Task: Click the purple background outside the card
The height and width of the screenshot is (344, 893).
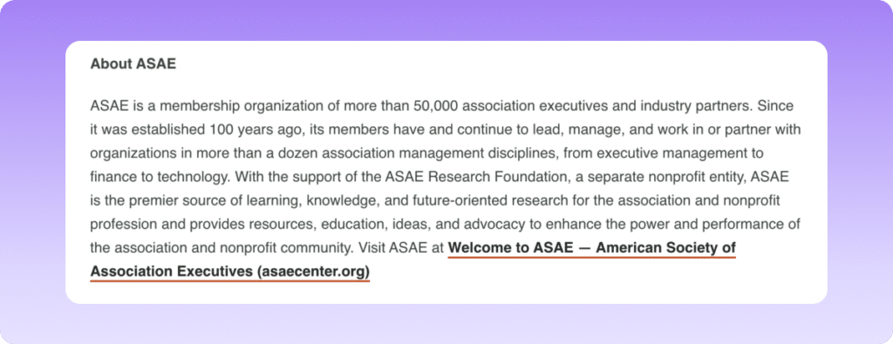Action: (446, 20)
